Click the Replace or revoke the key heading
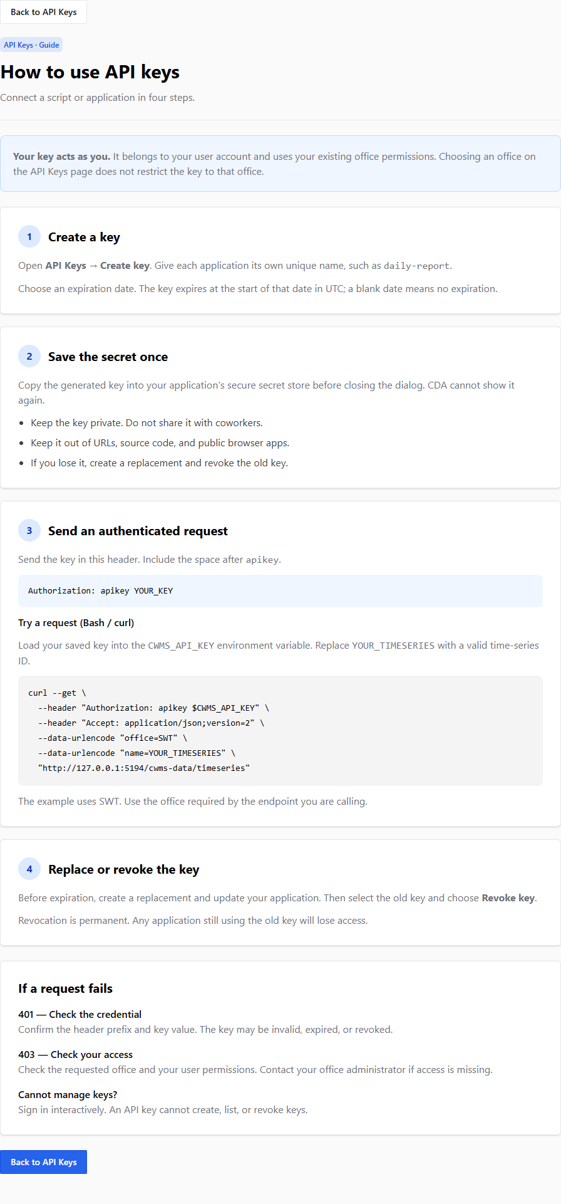Viewport: 561px width, 1204px height. (x=123, y=869)
